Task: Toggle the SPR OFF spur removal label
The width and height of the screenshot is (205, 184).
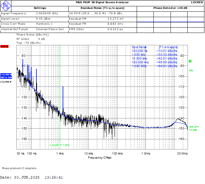Action: (194, 127)
